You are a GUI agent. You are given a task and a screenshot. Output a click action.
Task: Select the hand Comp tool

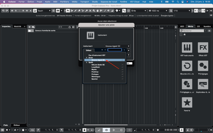(97, 11)
